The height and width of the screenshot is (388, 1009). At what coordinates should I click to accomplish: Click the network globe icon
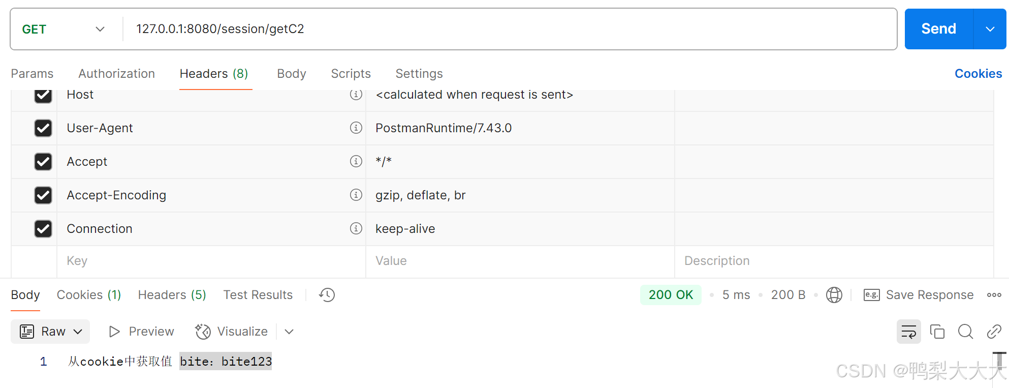tap(834, 295)
